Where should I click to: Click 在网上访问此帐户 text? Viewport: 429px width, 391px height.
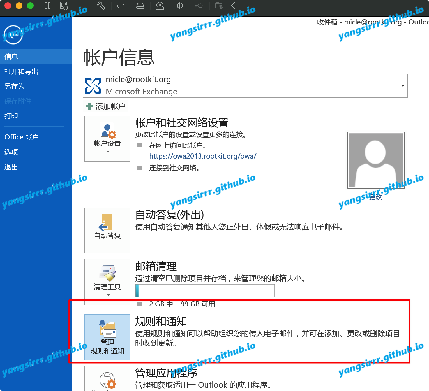click(x=178, y=145)
